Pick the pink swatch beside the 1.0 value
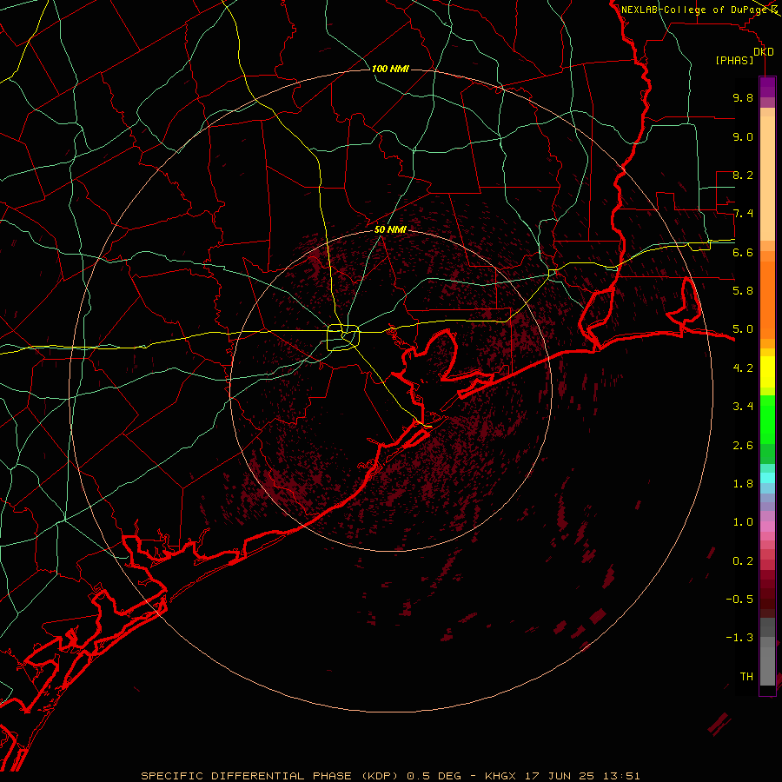Screen dimensions: 782x782 (x=767, y=527)
